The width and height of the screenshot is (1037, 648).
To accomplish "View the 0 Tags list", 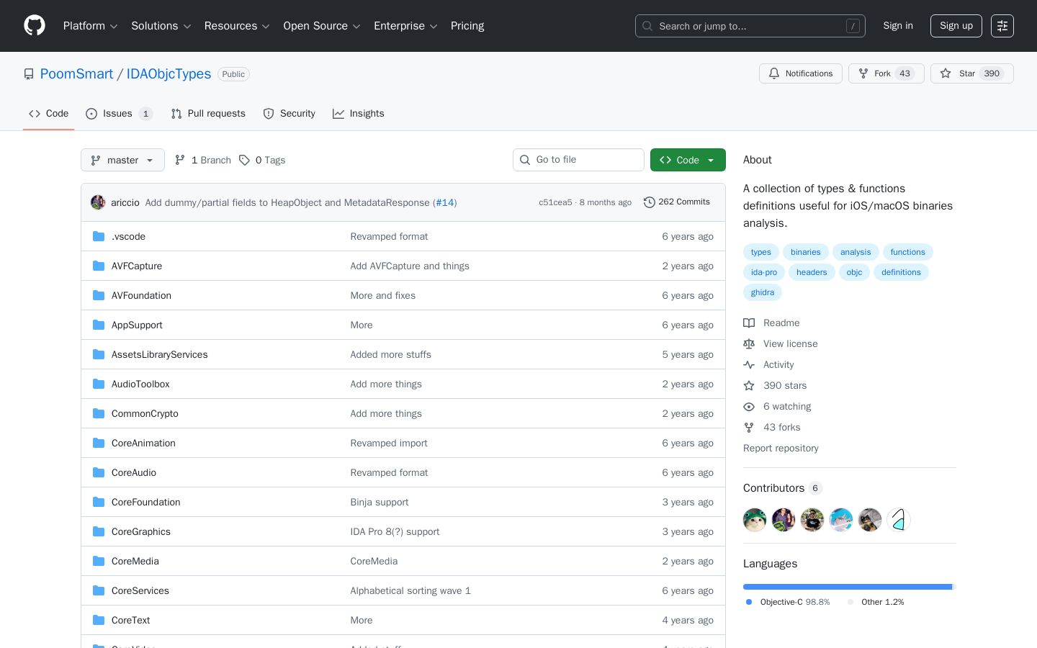I will pyautogui.click(x=262, y=160).
